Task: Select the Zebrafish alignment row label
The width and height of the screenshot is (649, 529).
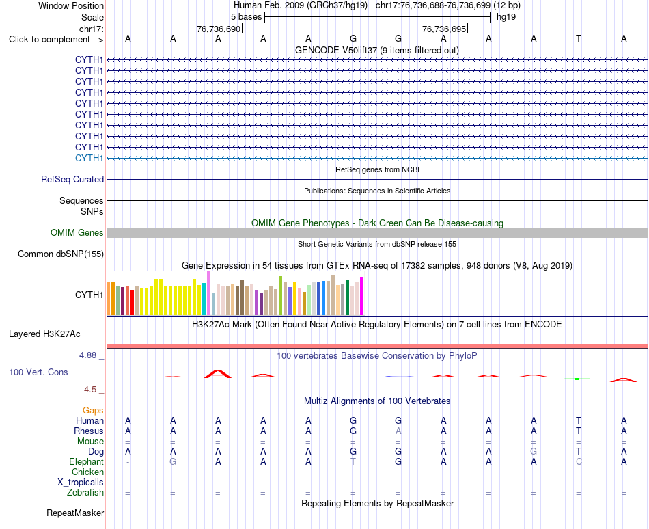Action: [85, 493]
